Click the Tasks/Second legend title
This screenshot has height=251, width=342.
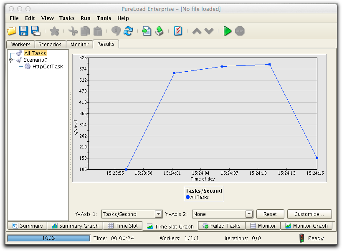tap(203, 191)
